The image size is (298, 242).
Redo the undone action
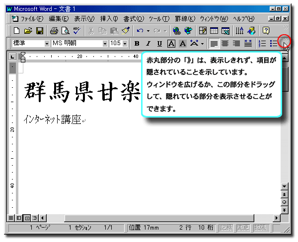(157, 31)
